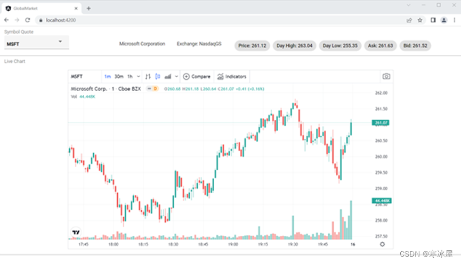This screenshot has width=461, height=263.
Task: Open the browser profile avatar
Action: click(x=444, y=20)
